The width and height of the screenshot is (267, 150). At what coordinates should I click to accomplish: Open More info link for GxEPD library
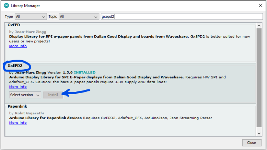[18, 46]
